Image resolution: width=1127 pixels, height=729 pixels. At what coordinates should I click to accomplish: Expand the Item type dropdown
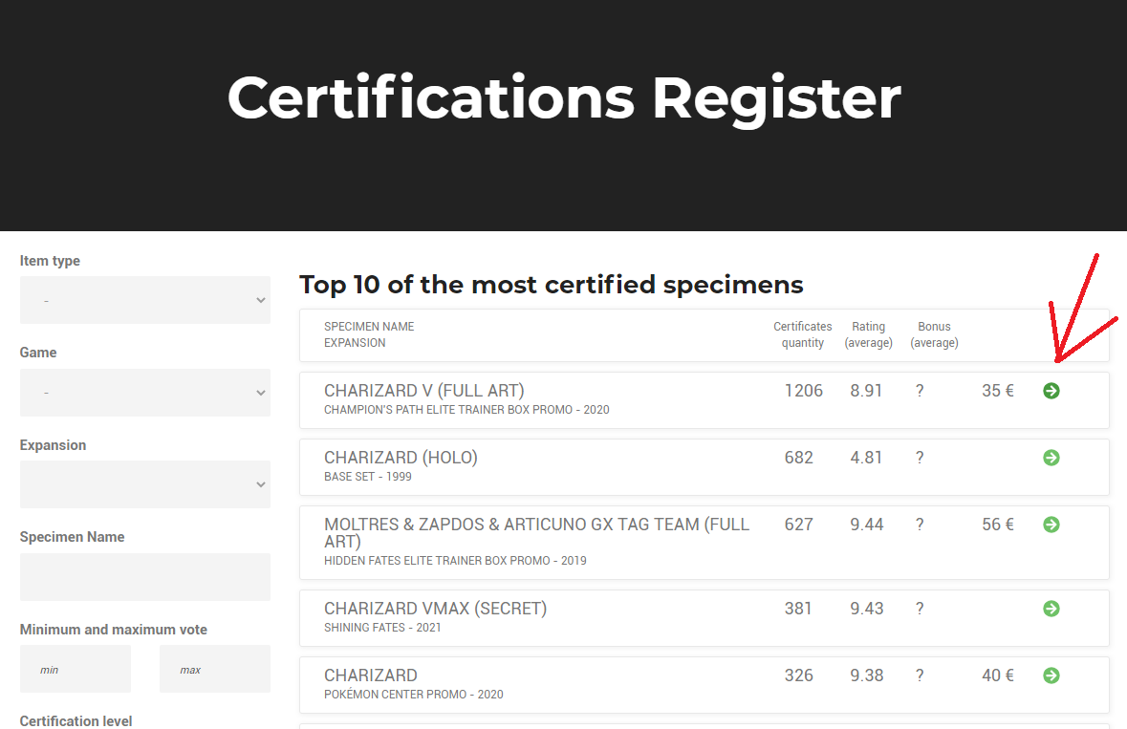[145, 300]
